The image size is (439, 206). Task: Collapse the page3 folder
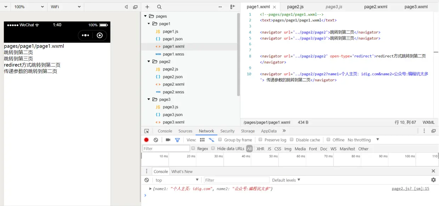tap(149, 99)
